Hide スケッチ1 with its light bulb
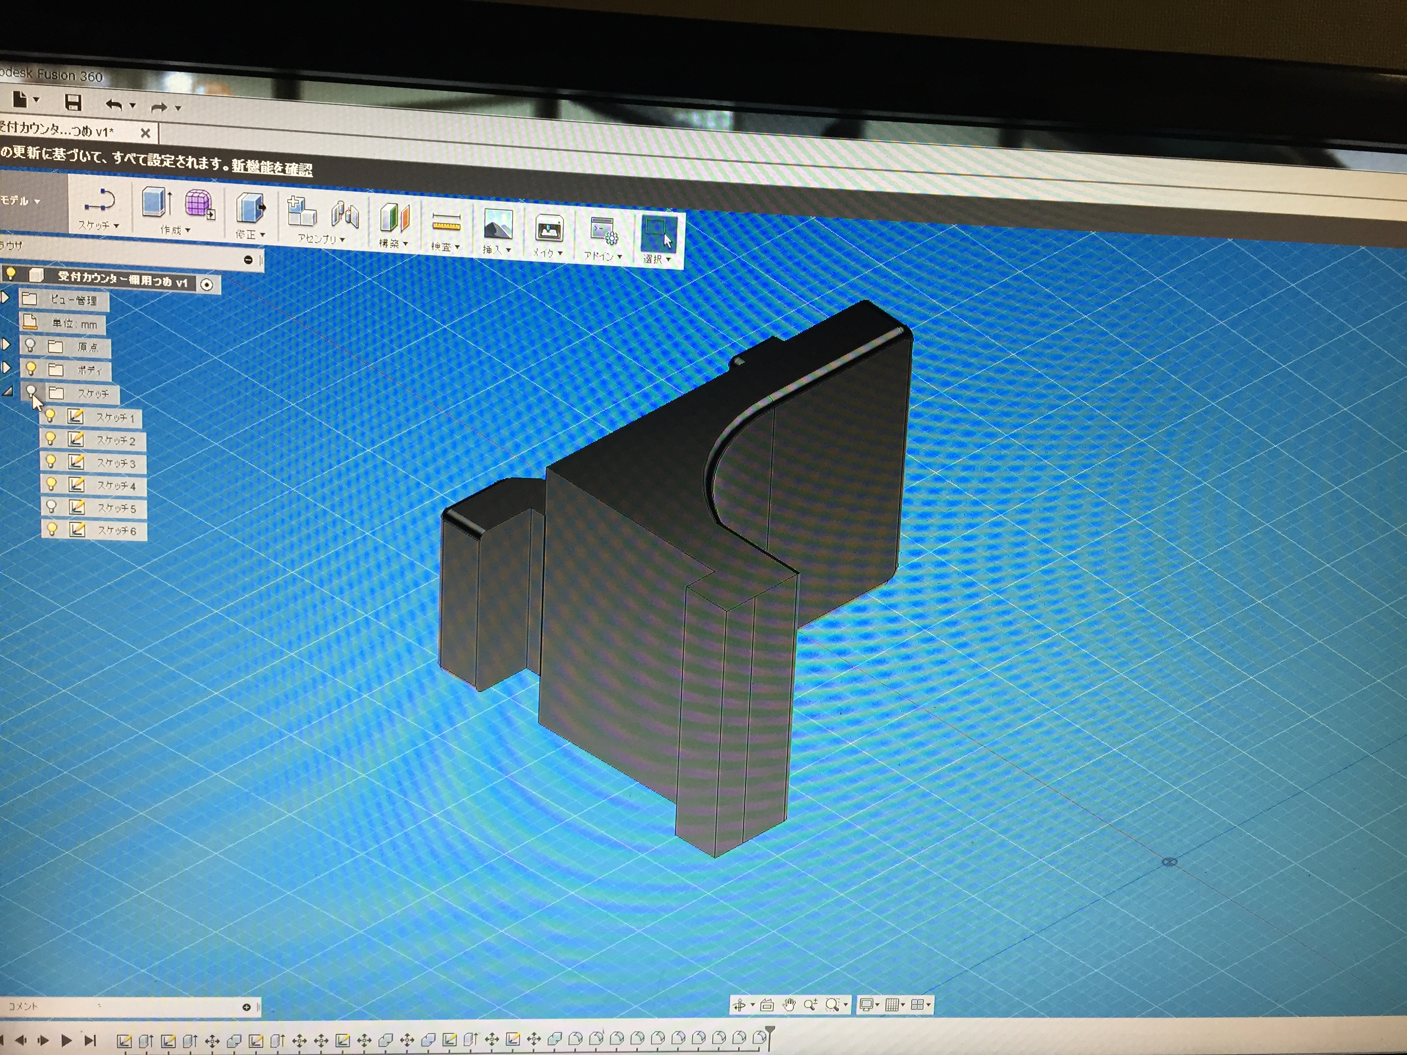The height and width of the screenshot is (1055, 1407). pyautogui.click(x=50, y=416)
